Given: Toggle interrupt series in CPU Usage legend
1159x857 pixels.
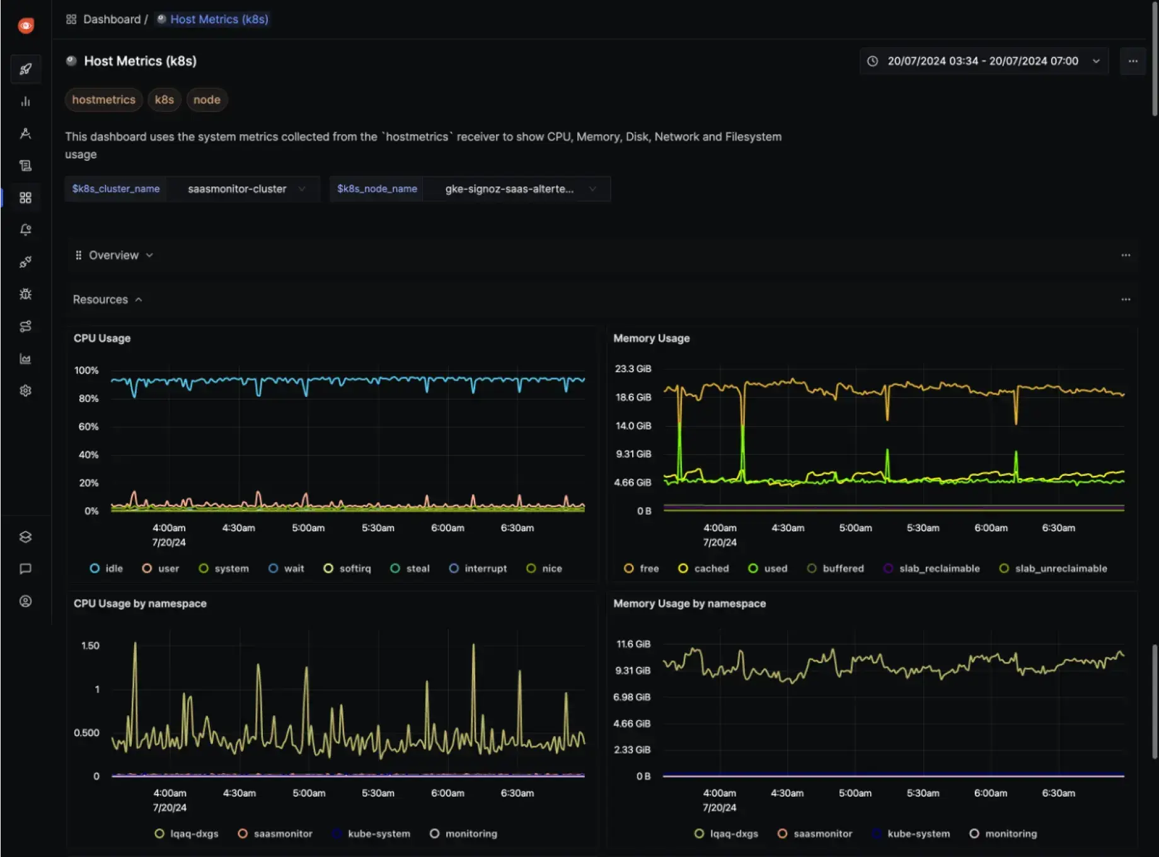Looking at the screenshot, I should [x=478, y=568].
